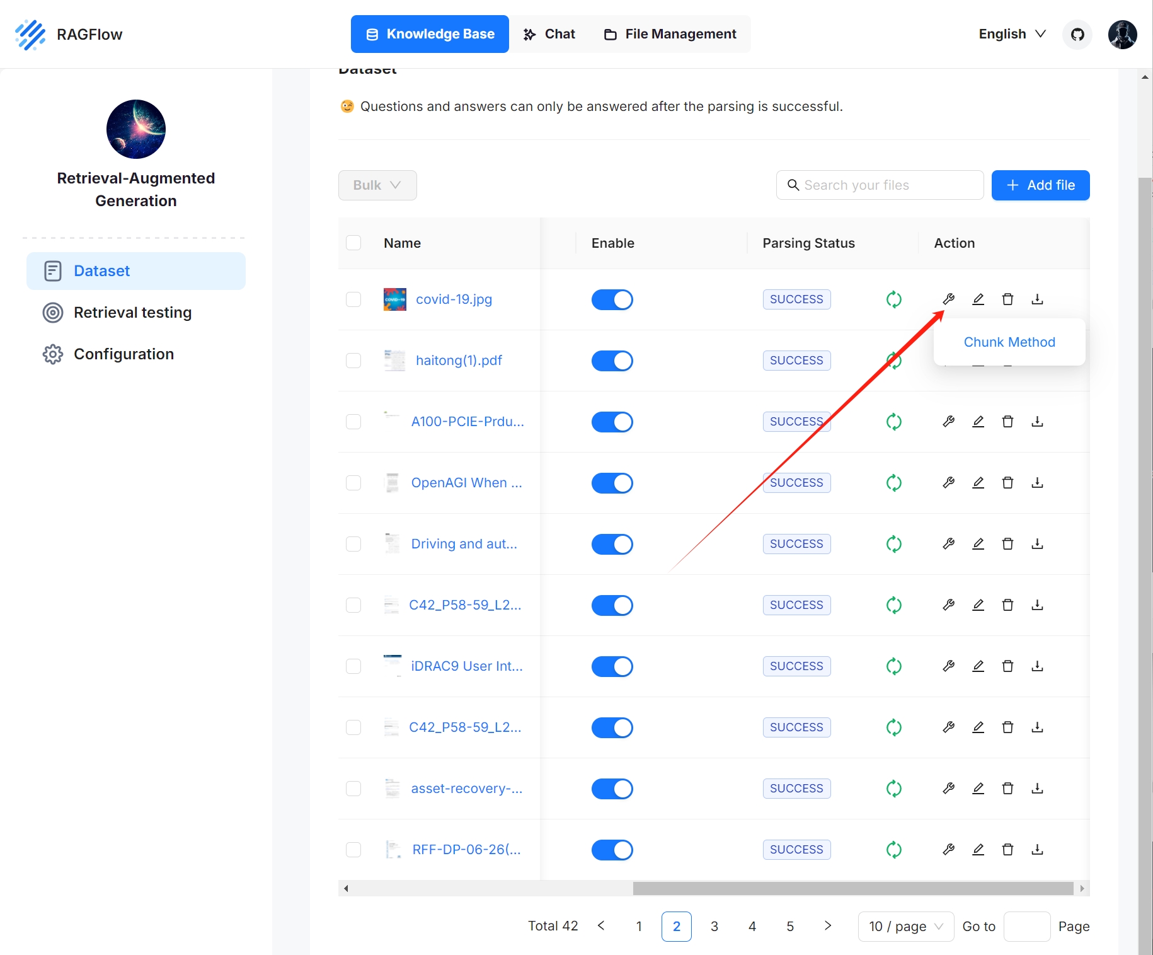Switch to the Chat tab

(549, 34)
